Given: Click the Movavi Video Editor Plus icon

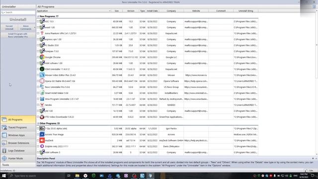Looking at the screenshot, I should point(42,75).
